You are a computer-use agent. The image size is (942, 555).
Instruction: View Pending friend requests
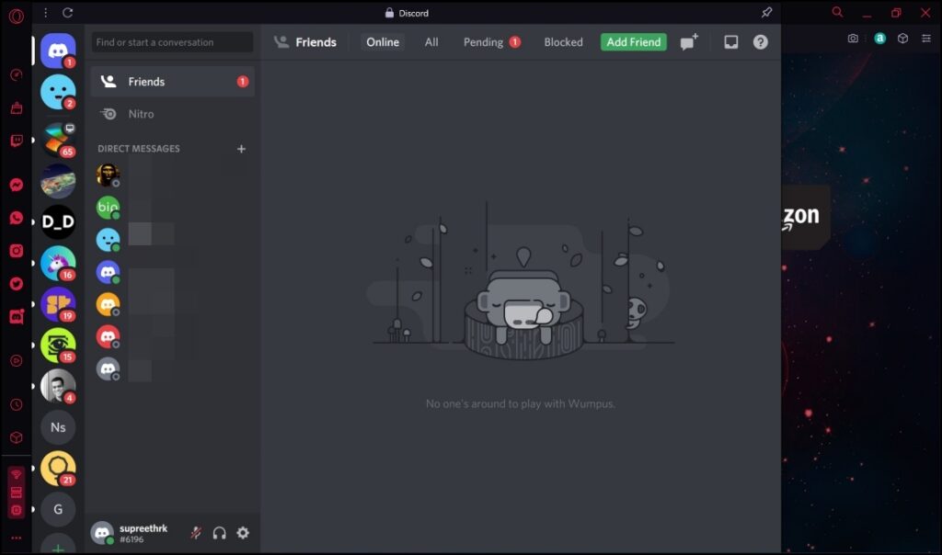coord(491,42)
